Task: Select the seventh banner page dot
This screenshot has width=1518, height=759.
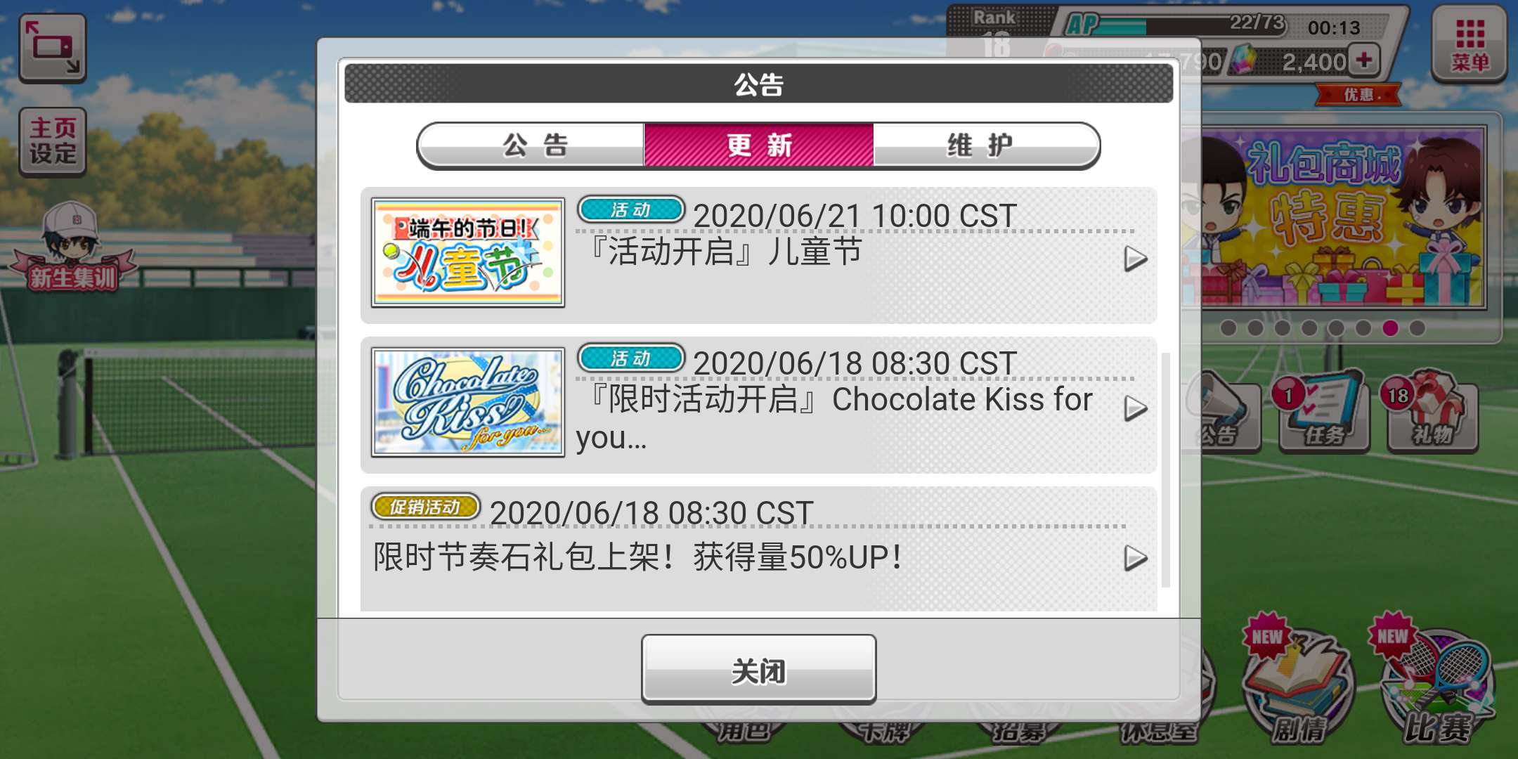Action: (1390, 328)
